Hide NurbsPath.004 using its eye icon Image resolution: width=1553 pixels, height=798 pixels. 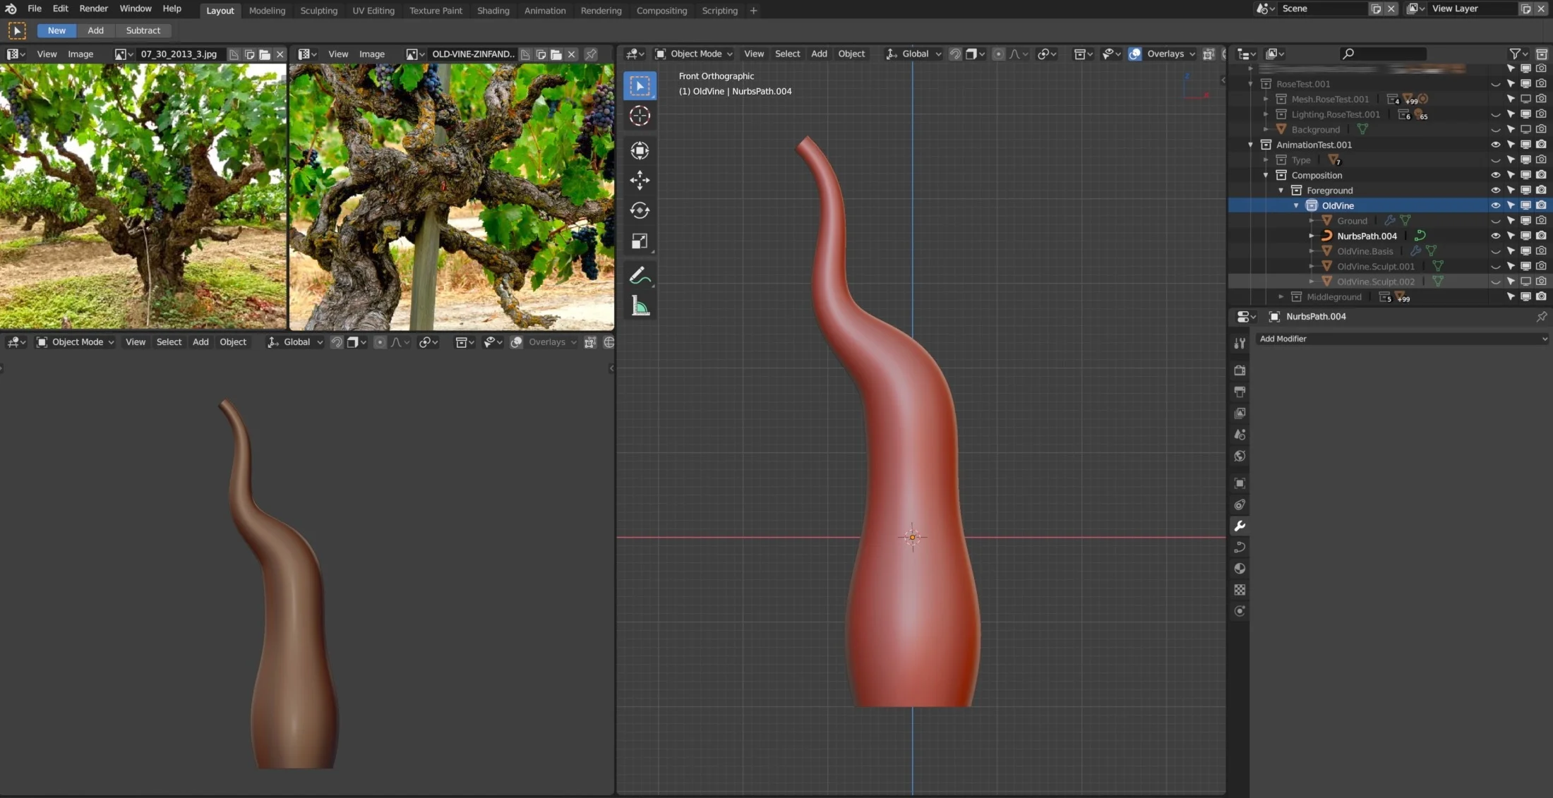pos(1495,236)
